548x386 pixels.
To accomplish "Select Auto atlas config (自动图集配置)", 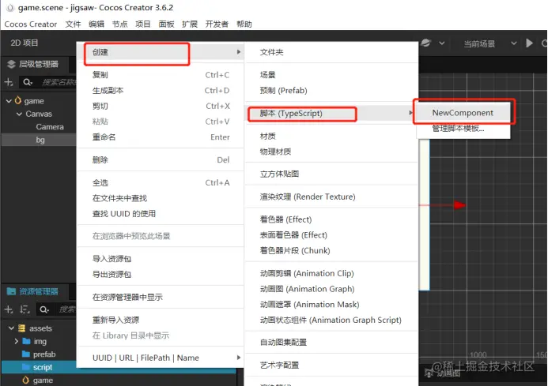I will tap(331, 342).
